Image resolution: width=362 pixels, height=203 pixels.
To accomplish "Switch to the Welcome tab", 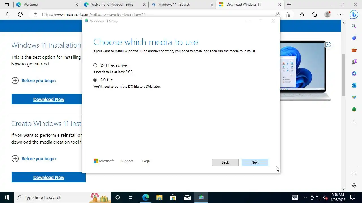I will coord(47,5).
